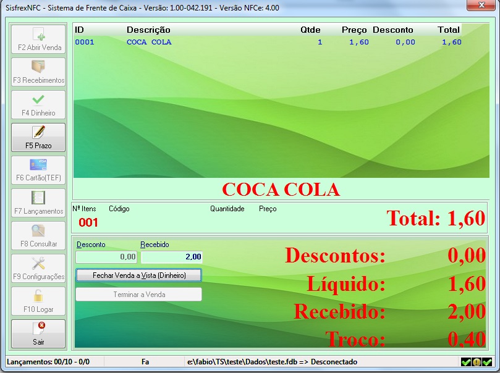The height and width of the screenshot is (373, 500).
Task: Open a new sale with F2 Abrir Venda
Action: tap(38, 39)
